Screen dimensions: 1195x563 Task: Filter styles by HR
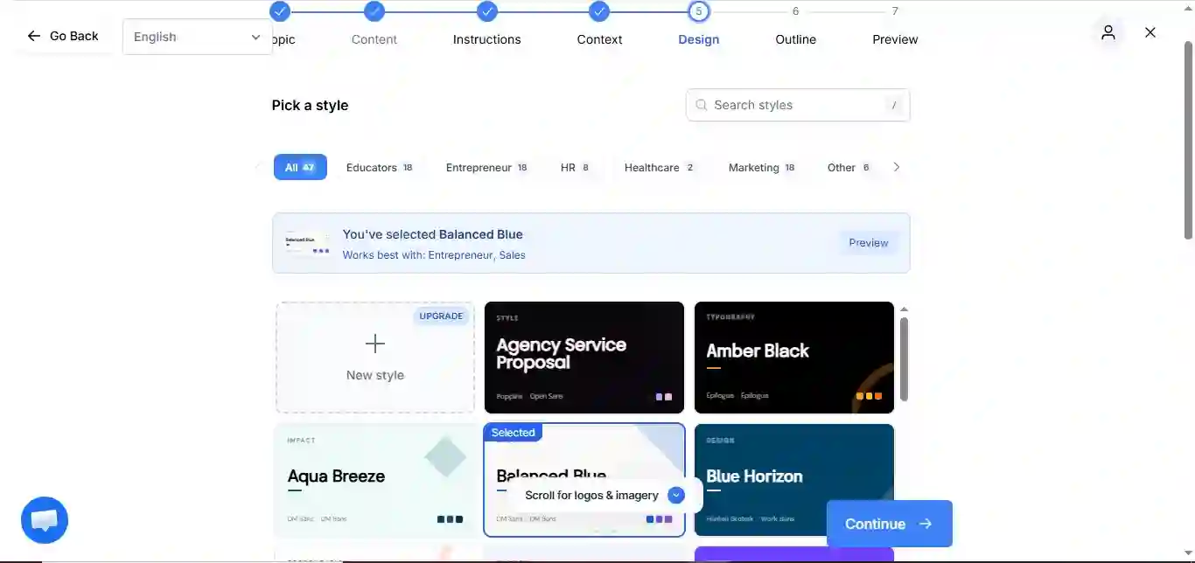click(x=575, y=167)
